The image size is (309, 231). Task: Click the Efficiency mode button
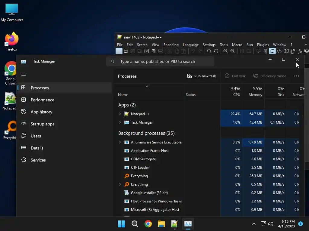click(269, 76)
